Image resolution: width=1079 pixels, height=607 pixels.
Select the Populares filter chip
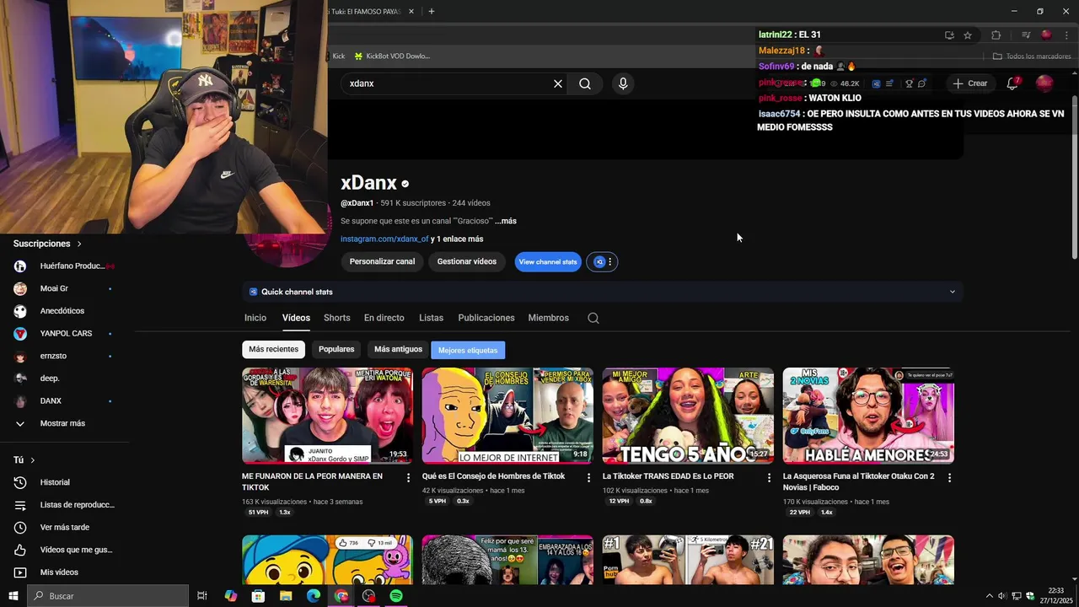click(336, 349)
